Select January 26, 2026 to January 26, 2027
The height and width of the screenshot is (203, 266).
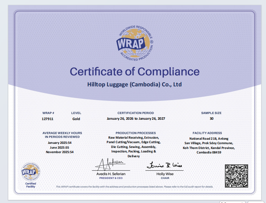point(136,119)
